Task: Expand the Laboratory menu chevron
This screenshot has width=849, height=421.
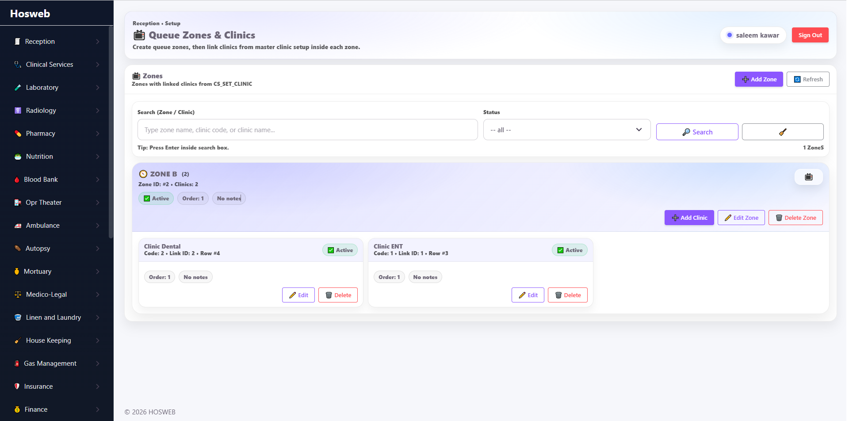Action: pyautogui.click(x=97, y=88)
